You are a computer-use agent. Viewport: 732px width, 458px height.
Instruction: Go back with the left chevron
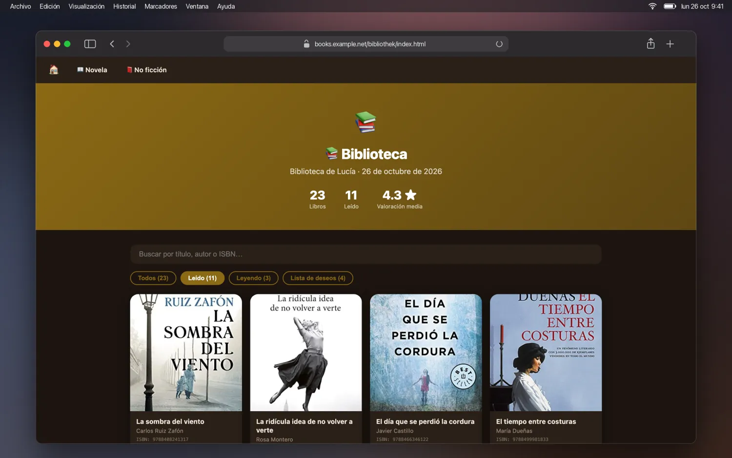coord(112,44)
